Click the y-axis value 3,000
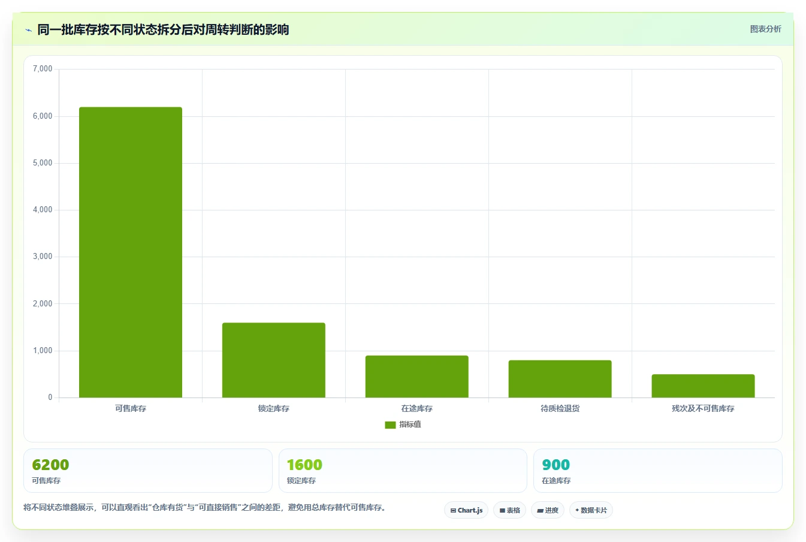The height and width of the screenshot is (542, 806). coord(43,257)
